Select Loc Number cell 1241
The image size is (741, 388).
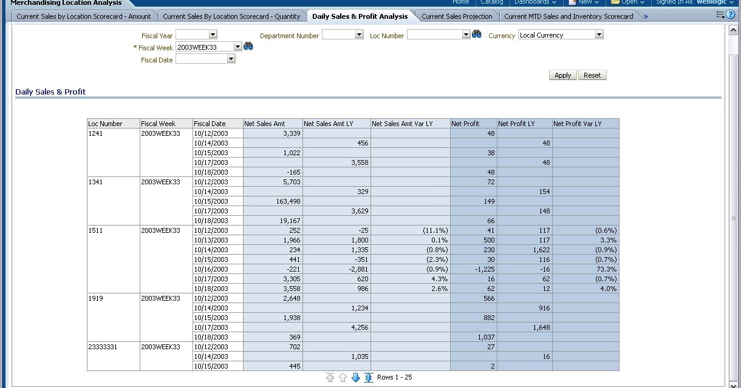coord(114,153)
